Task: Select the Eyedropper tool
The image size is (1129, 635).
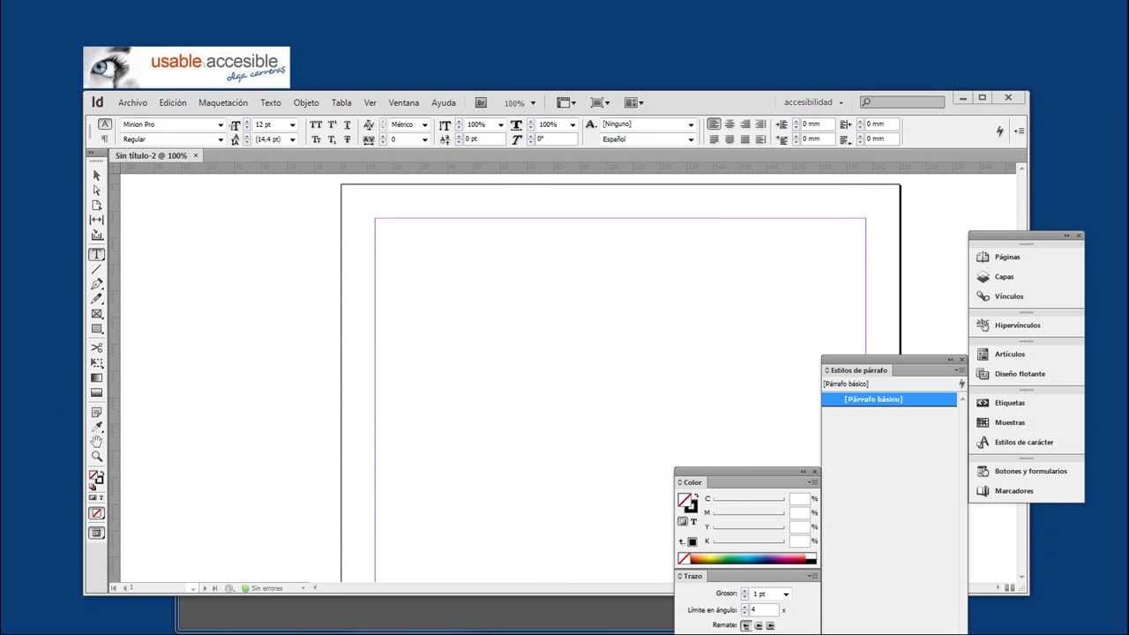Action: pos(97,428)
